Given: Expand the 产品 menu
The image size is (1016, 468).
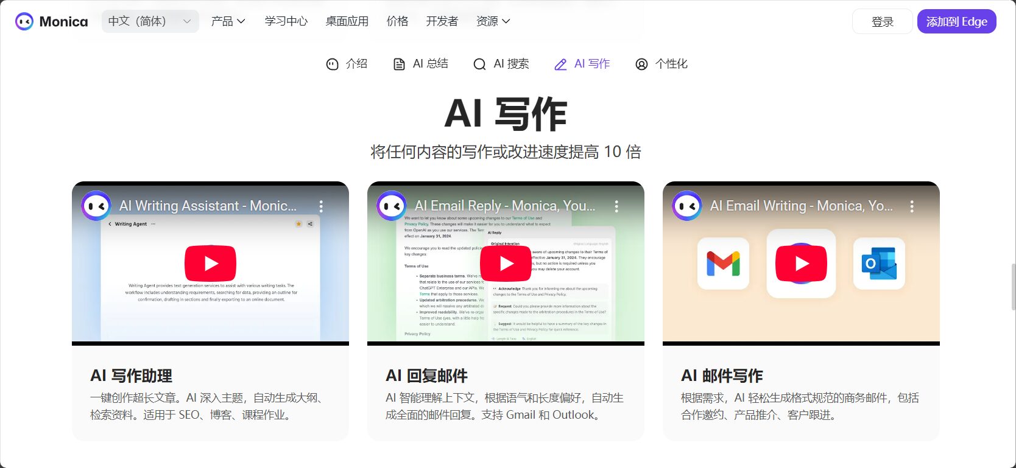Looking at the screenshot, I should (228, 21).
